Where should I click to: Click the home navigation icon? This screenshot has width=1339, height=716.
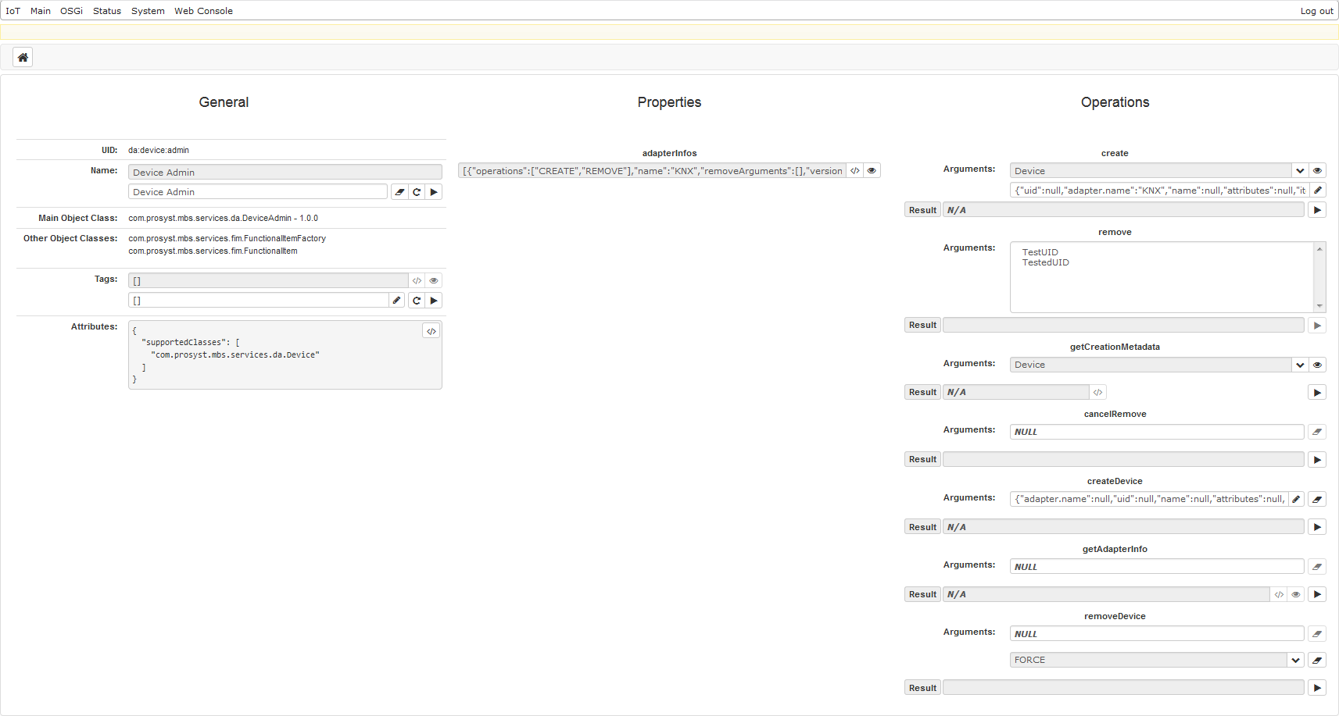pos(23,56)
